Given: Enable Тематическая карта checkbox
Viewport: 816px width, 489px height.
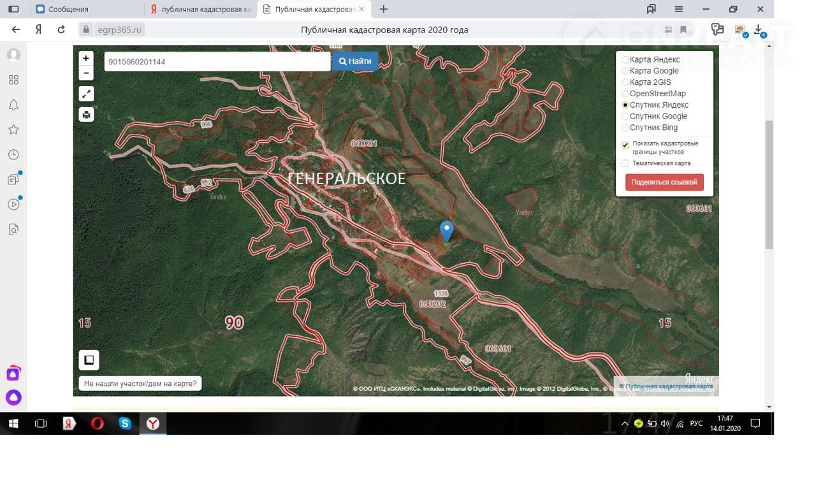Looking at the screenshot, I should coord(625,164).
